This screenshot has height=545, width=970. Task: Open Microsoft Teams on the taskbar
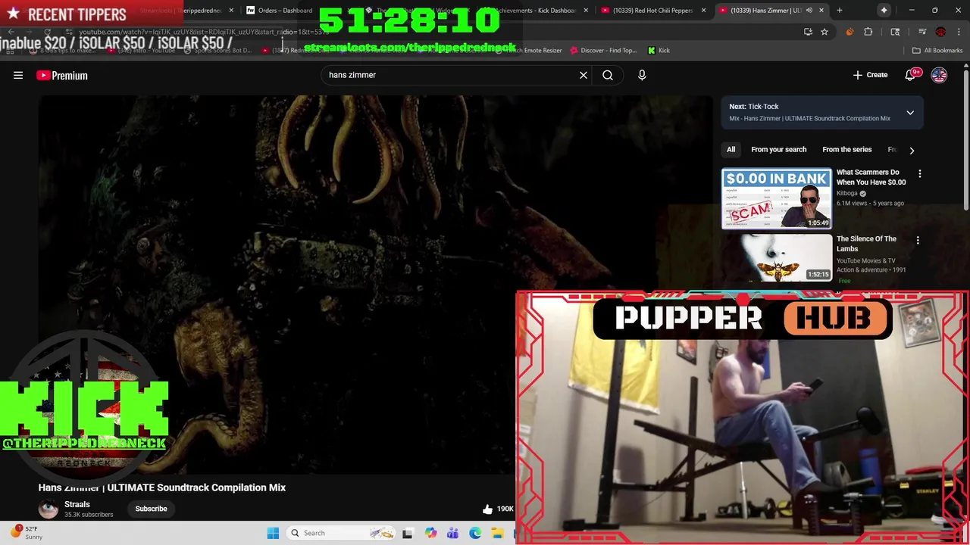[x=452, y=533]
